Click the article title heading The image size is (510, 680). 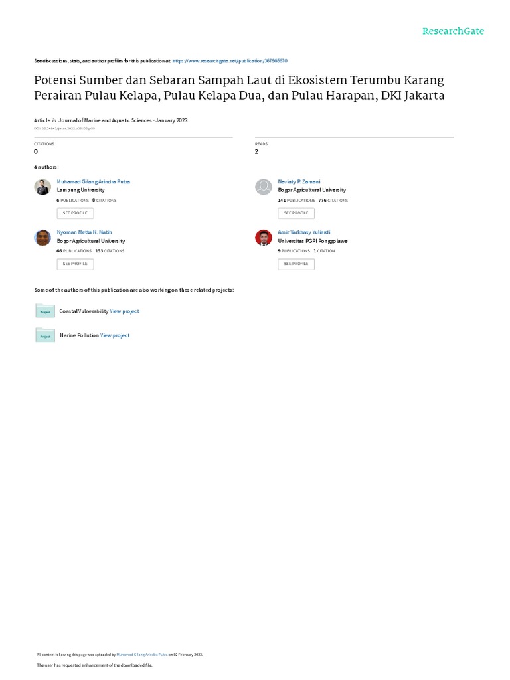pyautogui.click(x=239, y=88)
